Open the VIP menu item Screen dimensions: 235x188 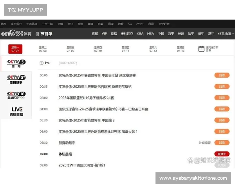point(104,34)
